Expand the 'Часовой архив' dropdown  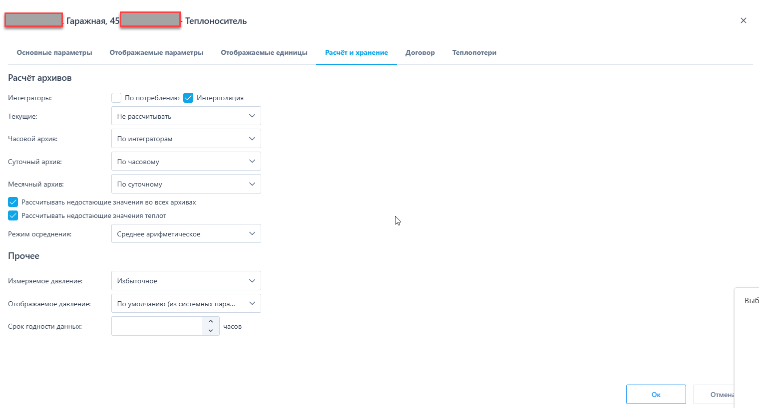click(x=186, y=139)
